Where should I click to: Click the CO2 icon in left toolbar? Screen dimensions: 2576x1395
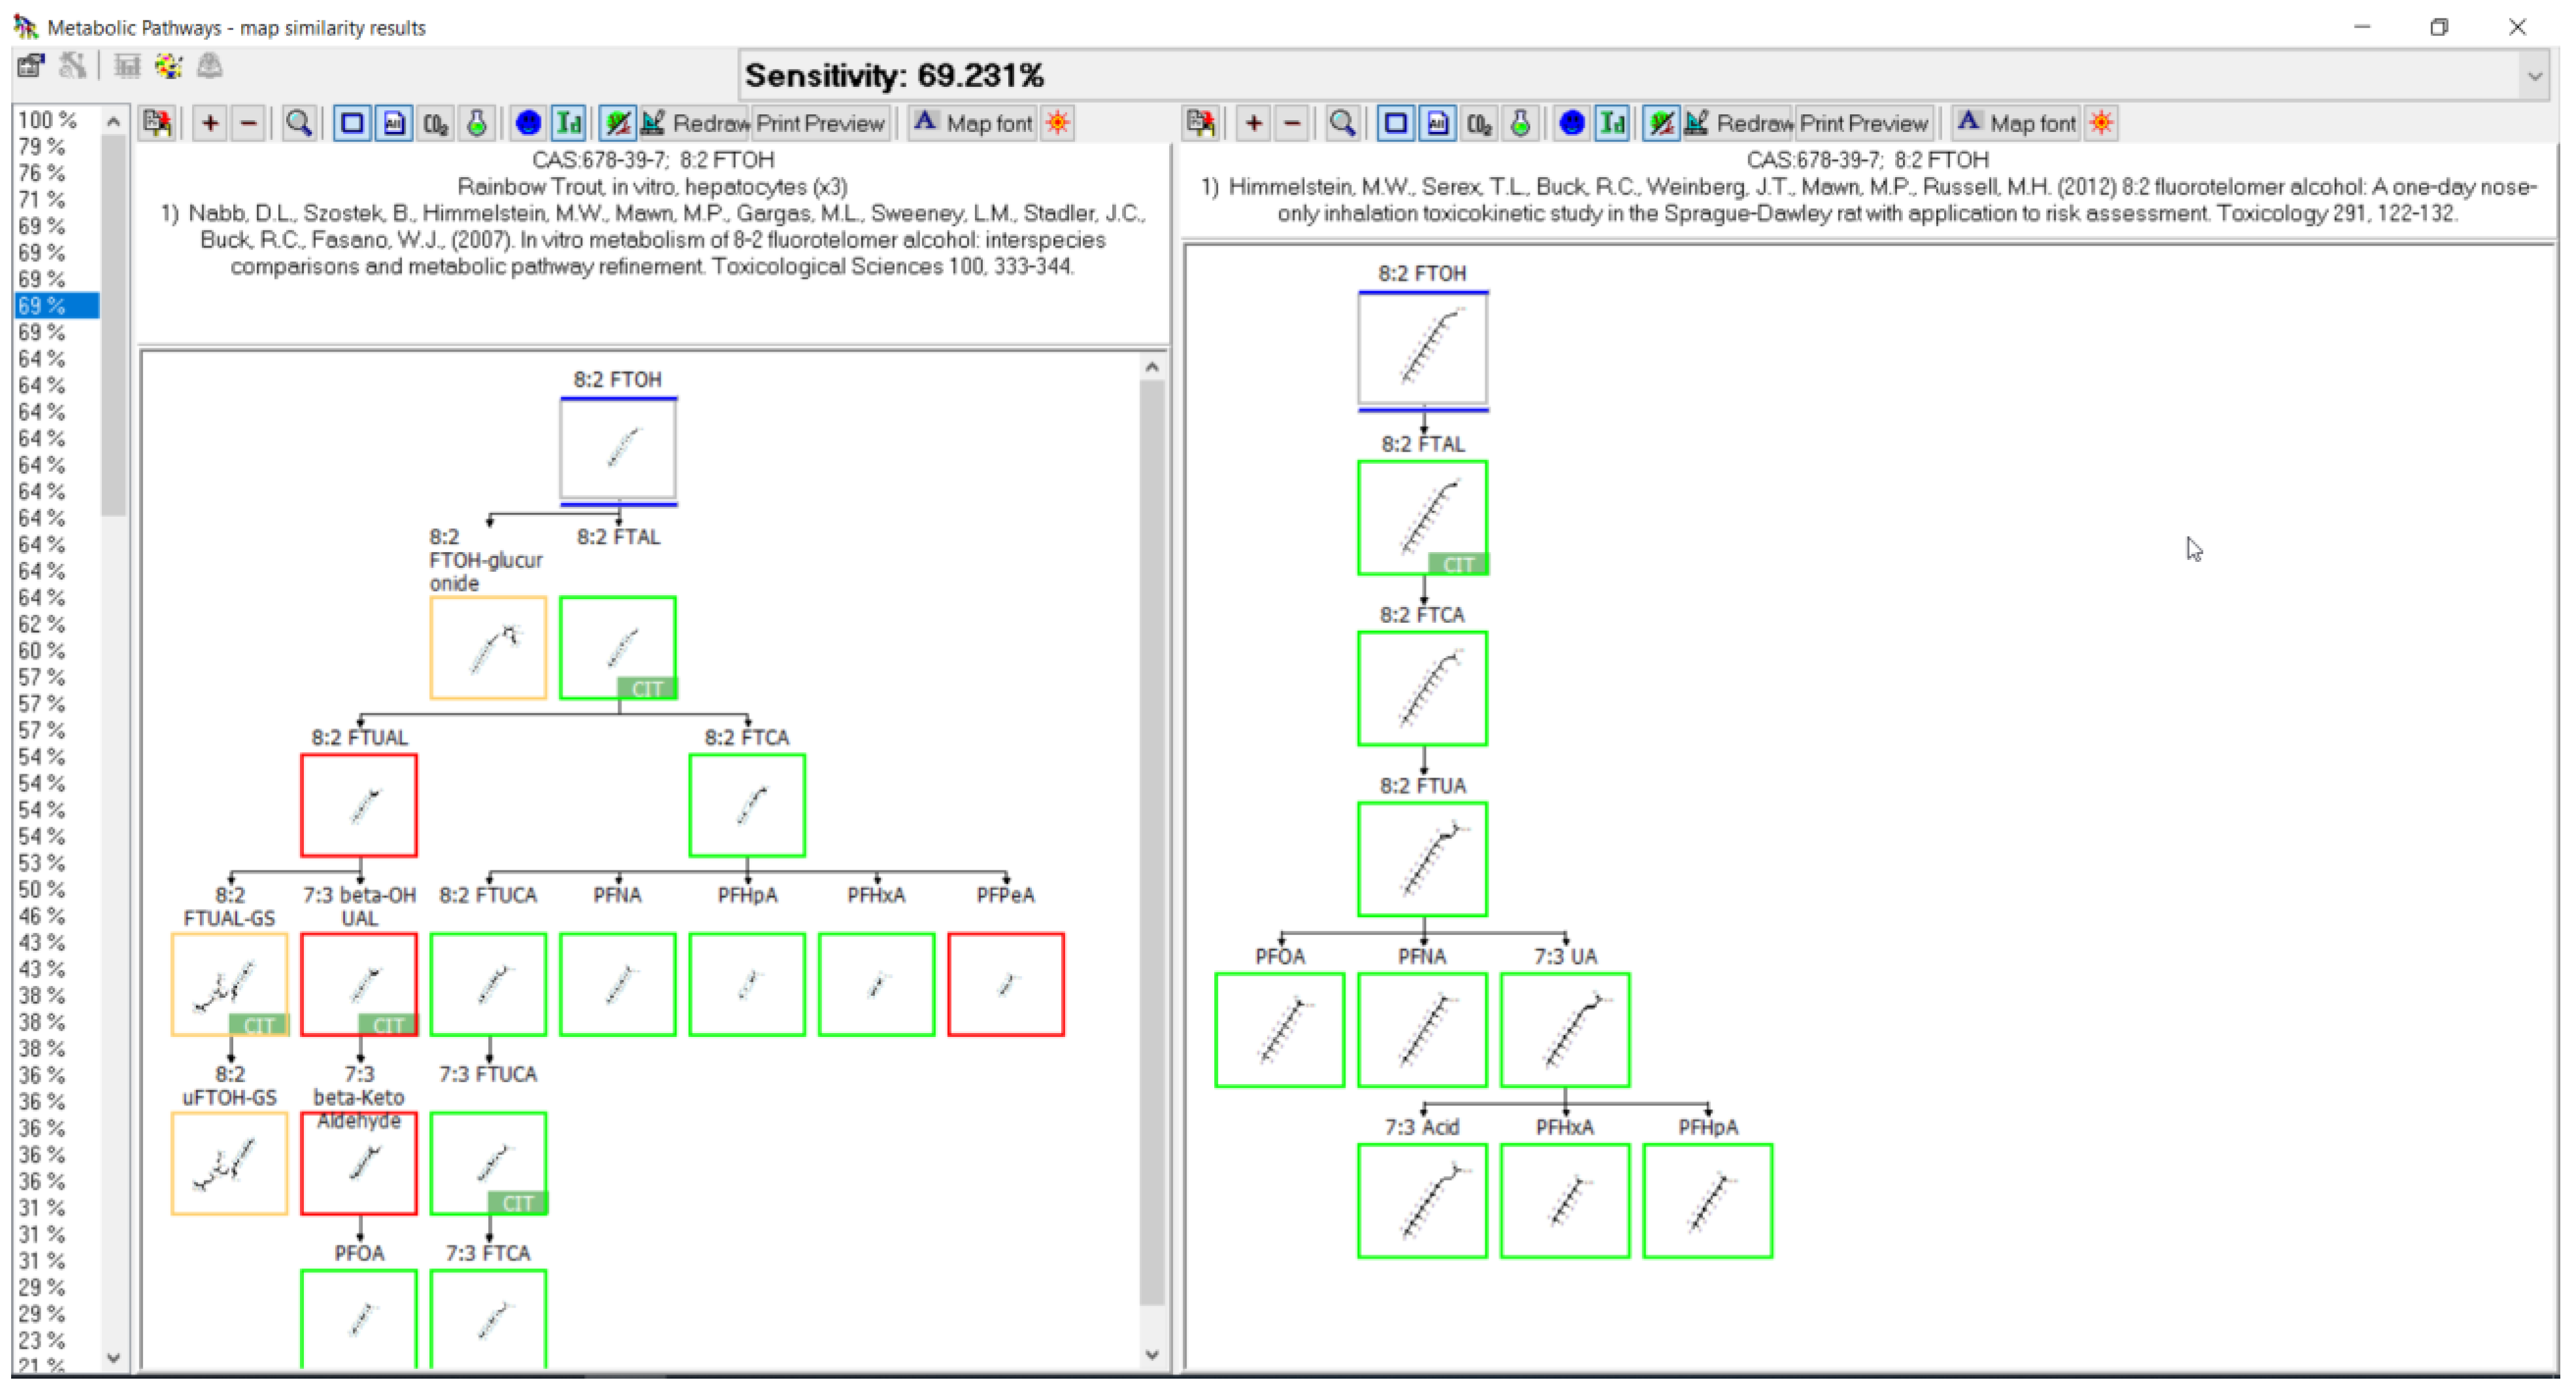click(x=435, y=123)
